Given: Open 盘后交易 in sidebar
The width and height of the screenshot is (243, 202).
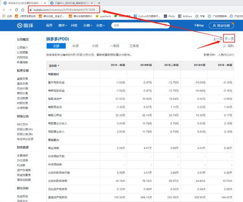Looking at the screenshot, I should (x=22, y=84).
